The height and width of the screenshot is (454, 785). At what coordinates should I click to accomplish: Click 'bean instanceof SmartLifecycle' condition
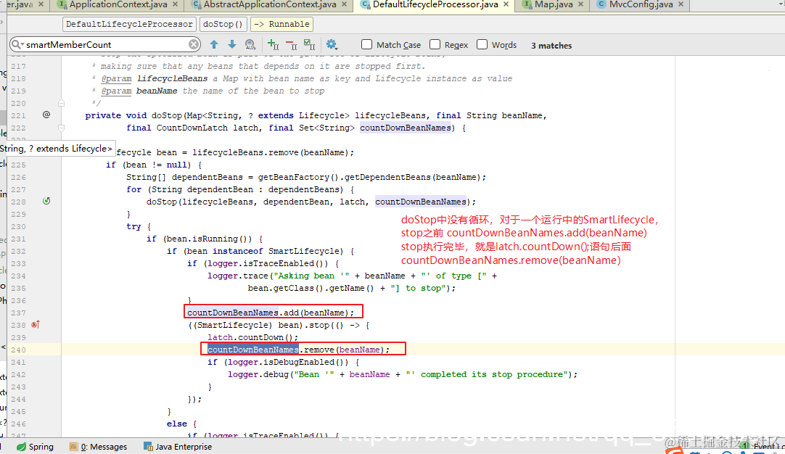(266, 251)
